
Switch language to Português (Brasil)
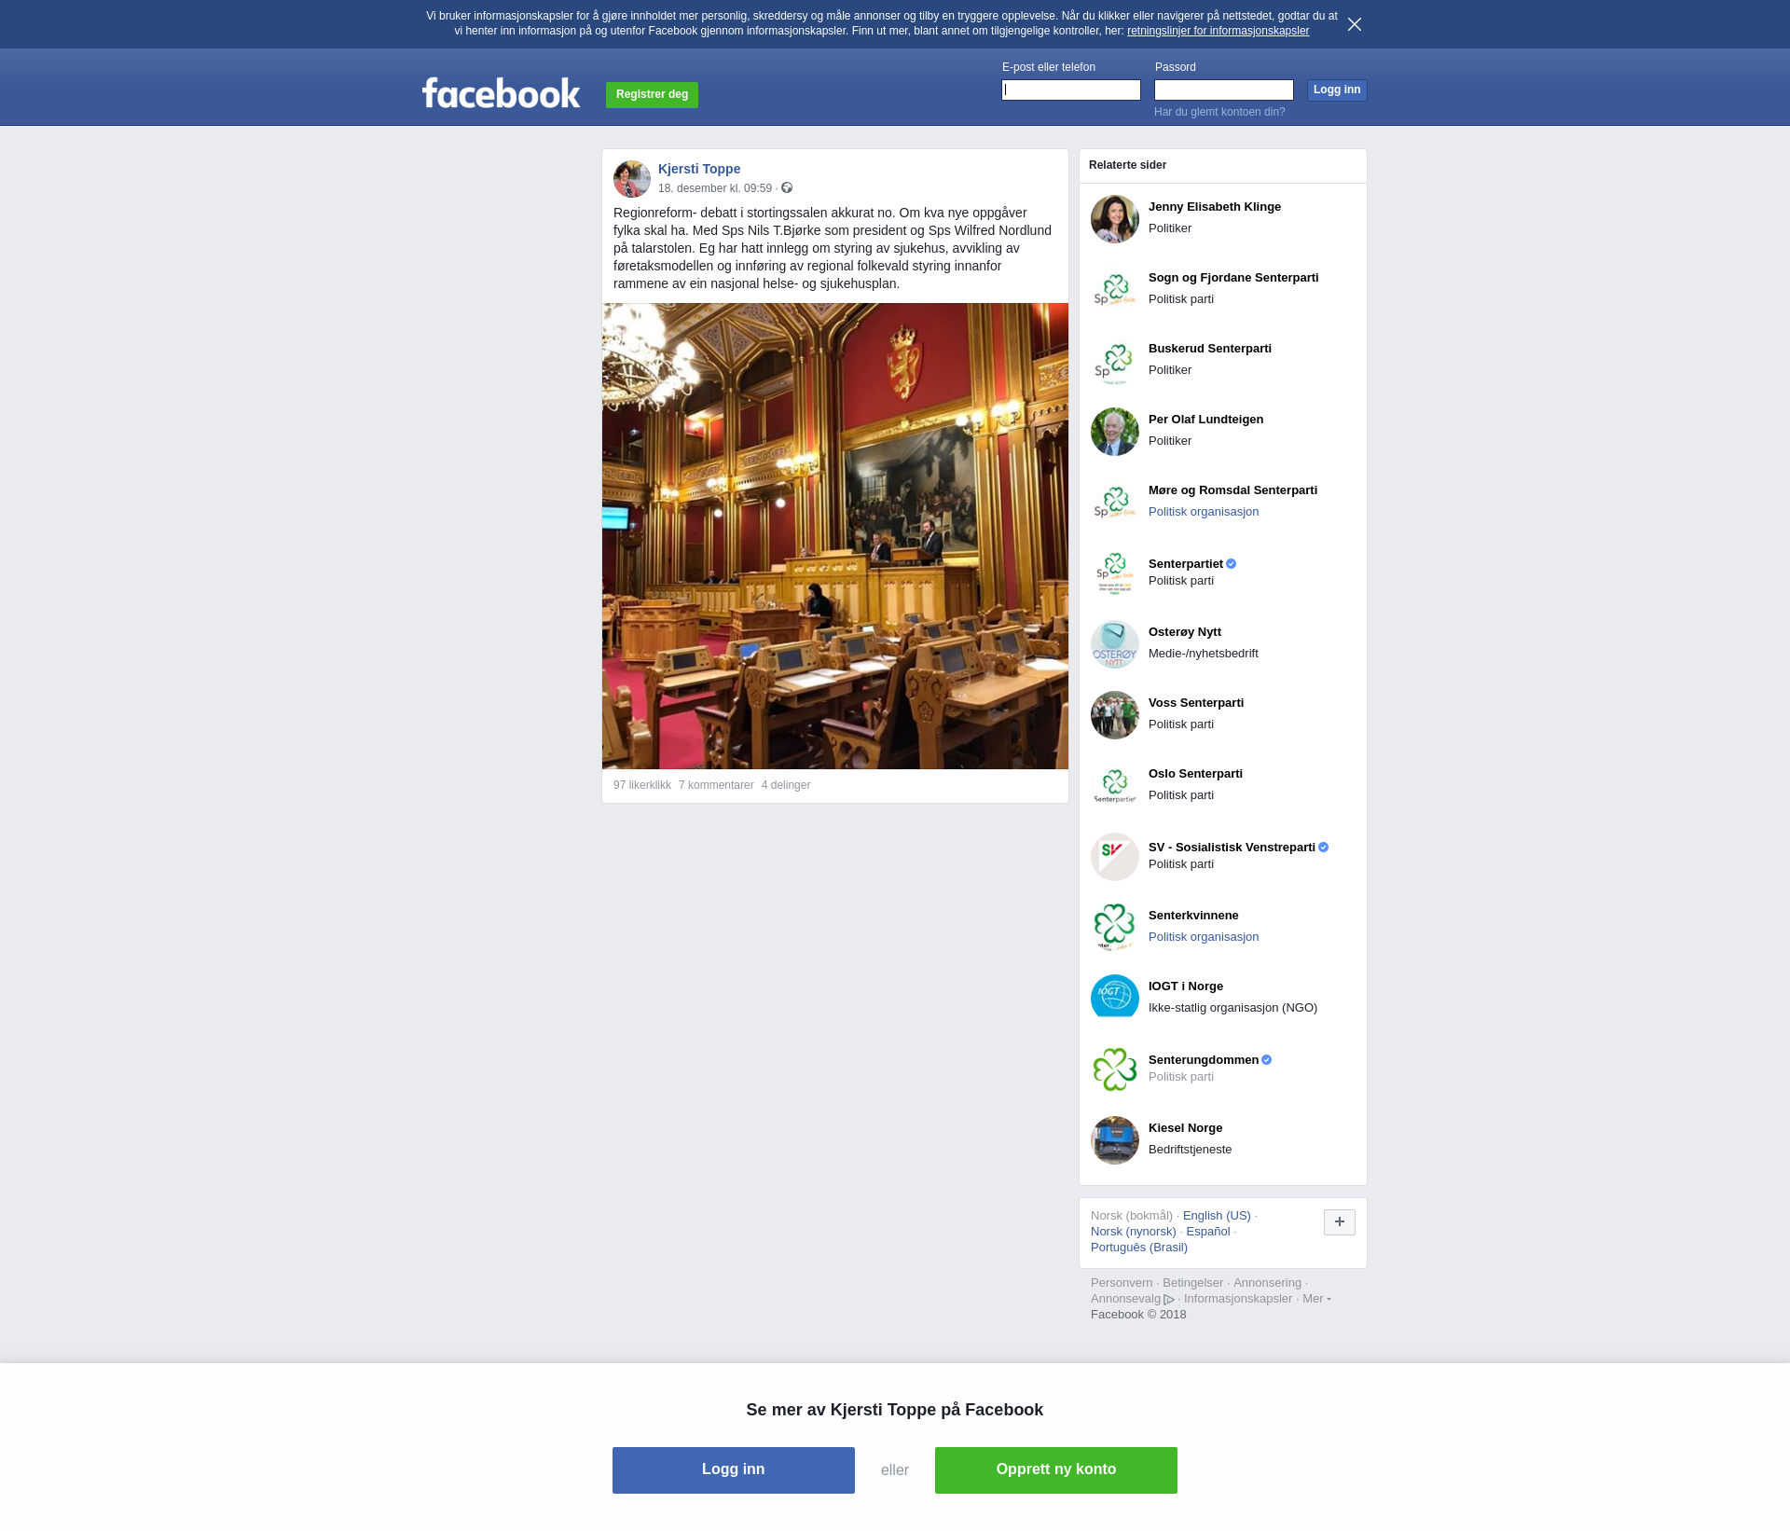1139,1248
